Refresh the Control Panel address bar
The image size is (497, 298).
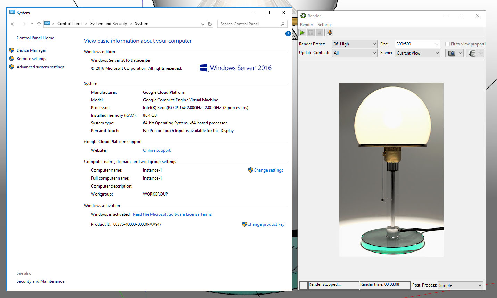pyautogui.click(x=210, y=24)
